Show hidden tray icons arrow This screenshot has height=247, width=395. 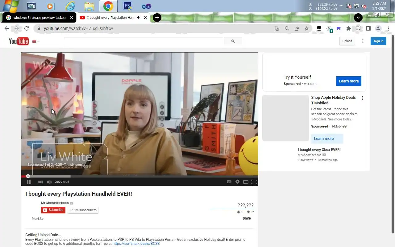pos(342,6)
